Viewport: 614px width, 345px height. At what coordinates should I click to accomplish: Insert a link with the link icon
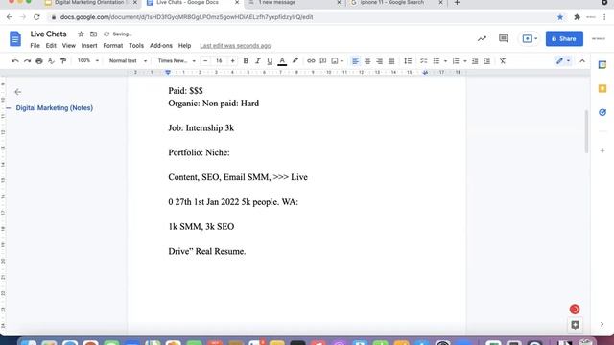coord(311,61)
